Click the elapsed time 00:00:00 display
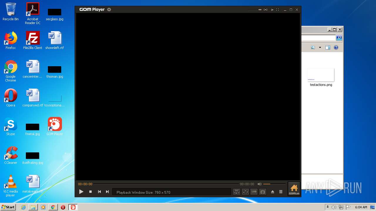 [85, 184]
